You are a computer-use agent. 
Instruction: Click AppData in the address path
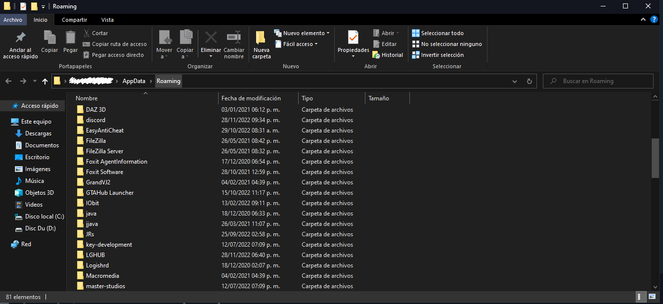134,81
